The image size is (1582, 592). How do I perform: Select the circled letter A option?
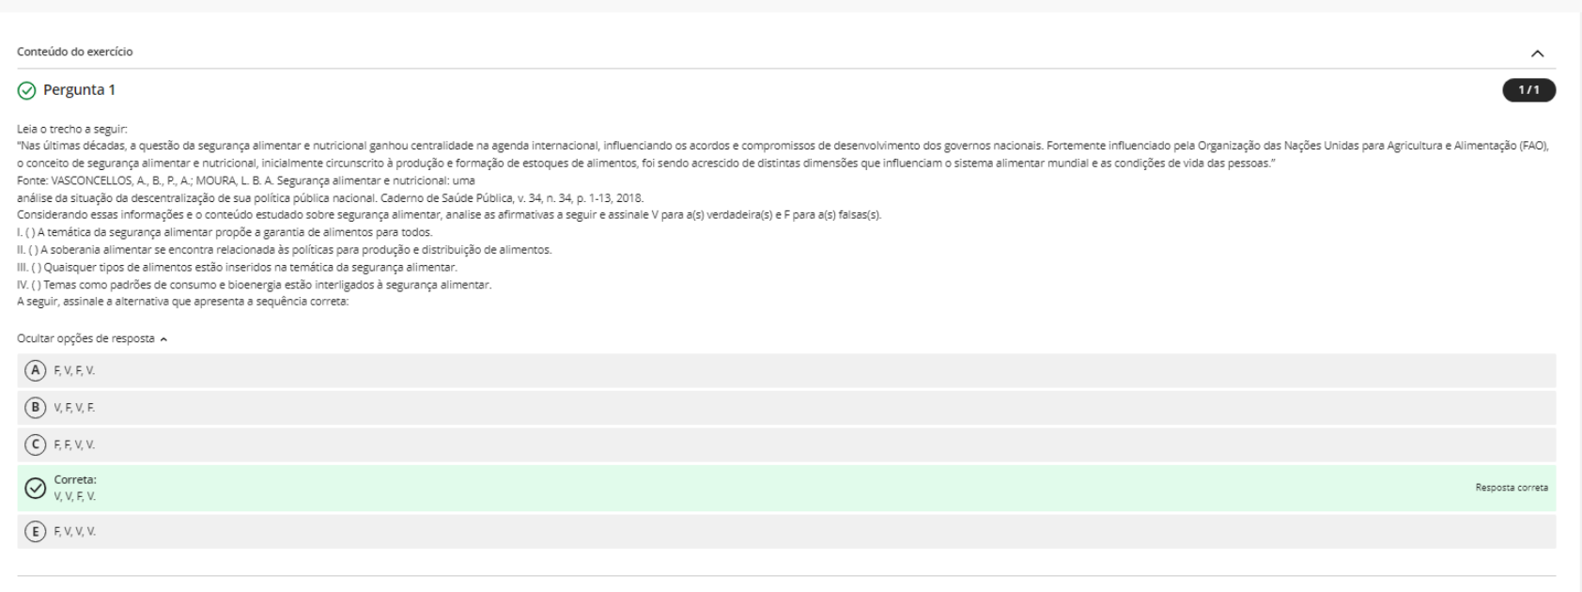pos(37,370)
